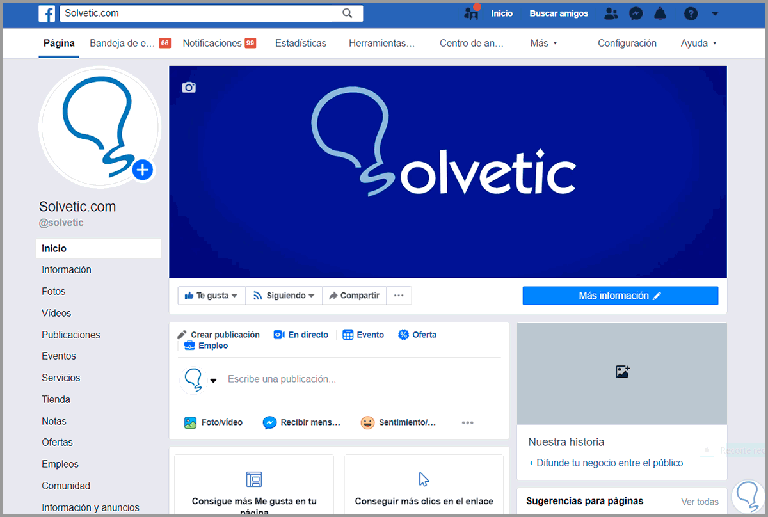Open Conseguir más clics en el enlace card
The image size is (768, 517).
point(424,484)
